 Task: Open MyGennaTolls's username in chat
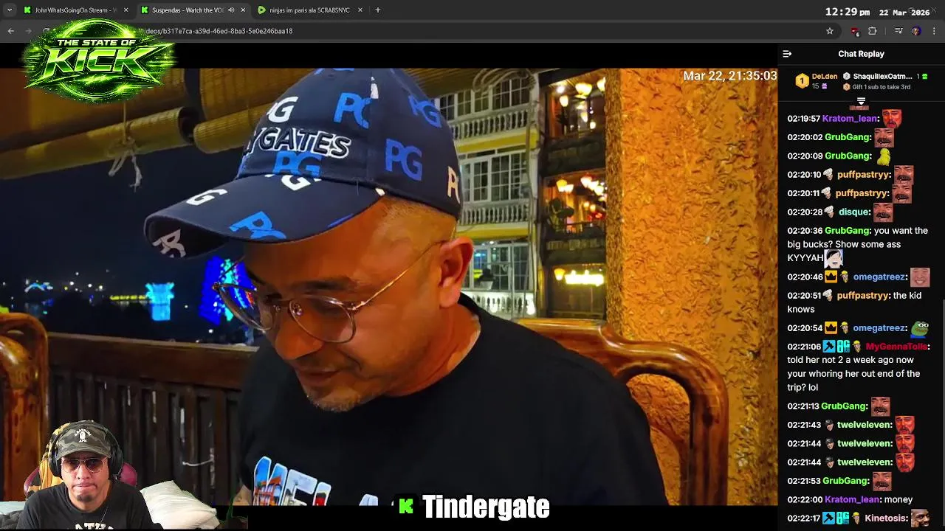(896, 347)
